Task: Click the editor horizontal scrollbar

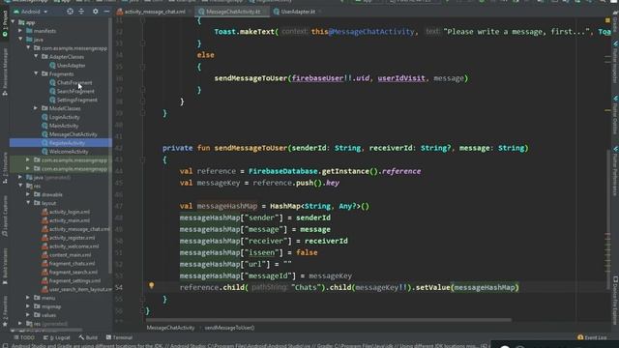Action: pos(329,320)
